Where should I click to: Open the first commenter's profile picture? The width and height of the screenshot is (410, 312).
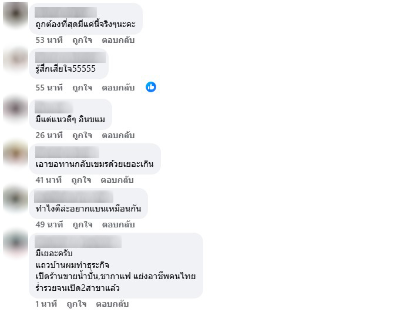(15, 14)
